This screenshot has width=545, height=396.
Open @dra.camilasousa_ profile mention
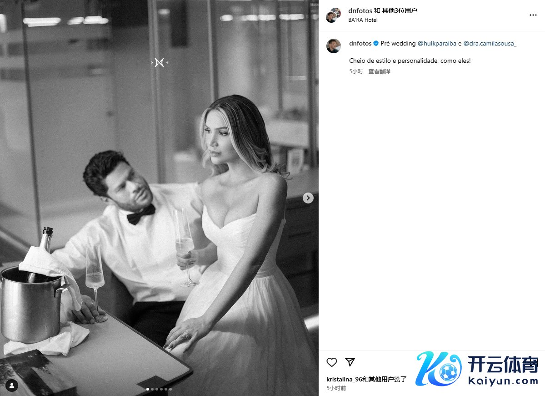point(490,44)
